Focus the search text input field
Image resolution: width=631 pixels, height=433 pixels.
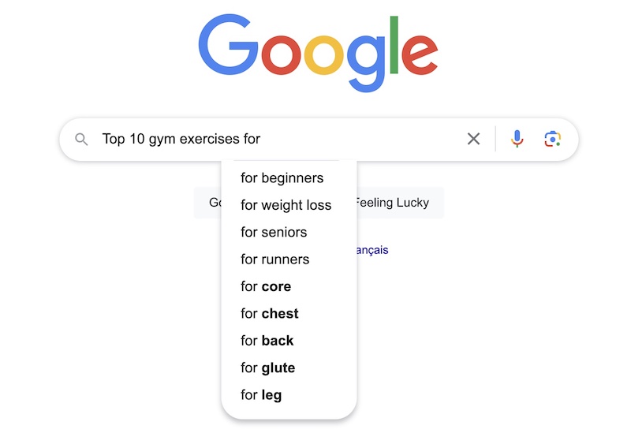(280, 139)
